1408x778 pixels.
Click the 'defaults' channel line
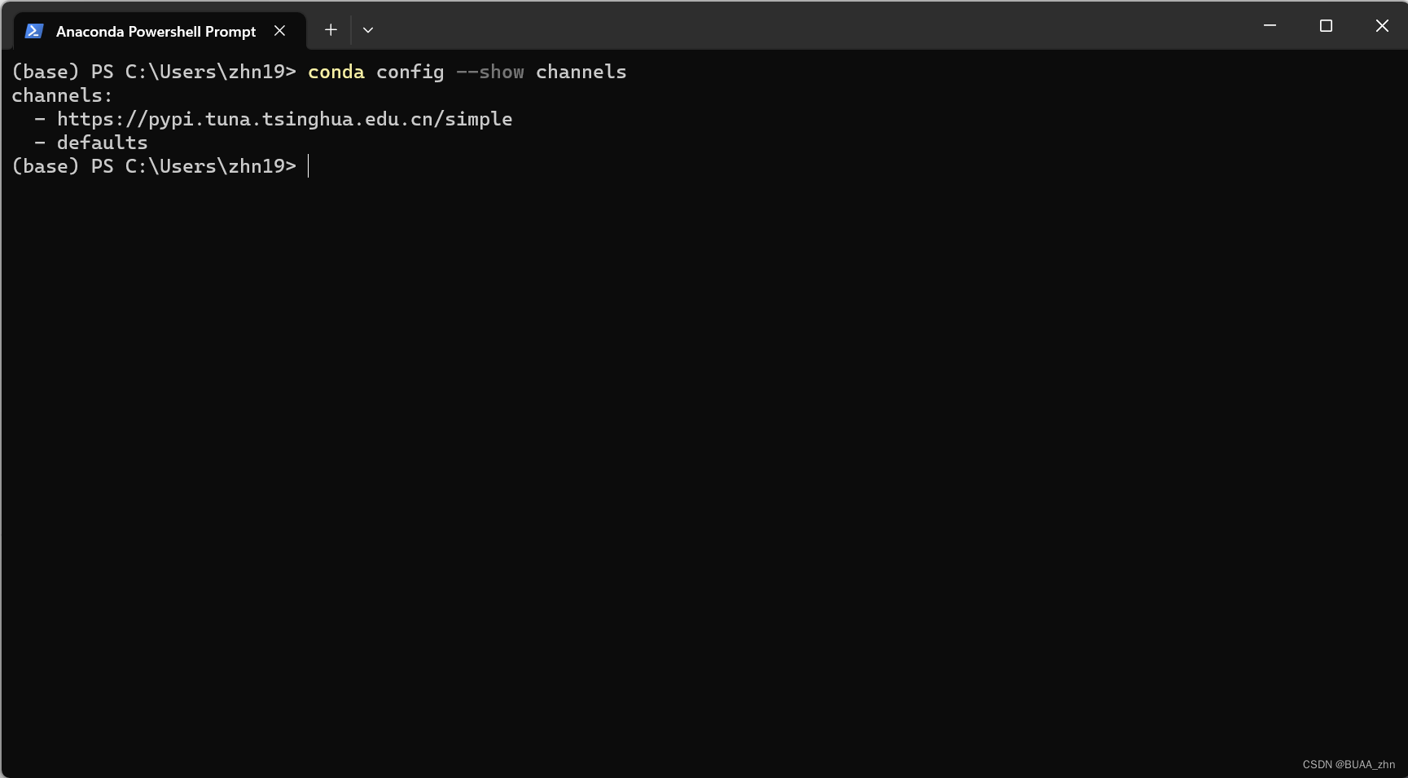tap(103, 143)
